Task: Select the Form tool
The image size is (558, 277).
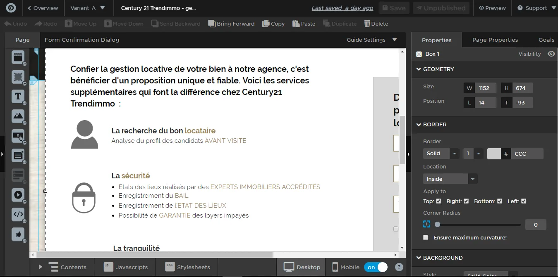Action: point(18,156)
